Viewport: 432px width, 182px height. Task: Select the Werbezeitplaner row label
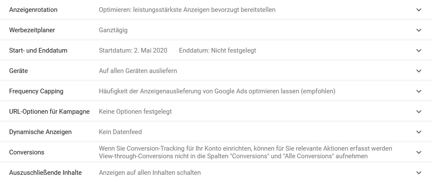click(x=32, y=30)
